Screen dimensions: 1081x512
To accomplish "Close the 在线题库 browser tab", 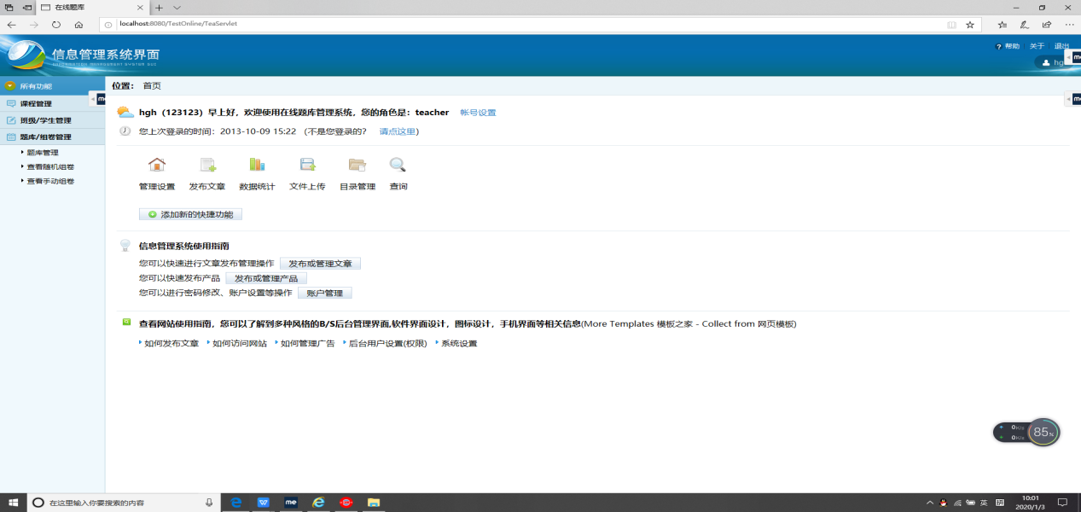I will pos(141,7).
